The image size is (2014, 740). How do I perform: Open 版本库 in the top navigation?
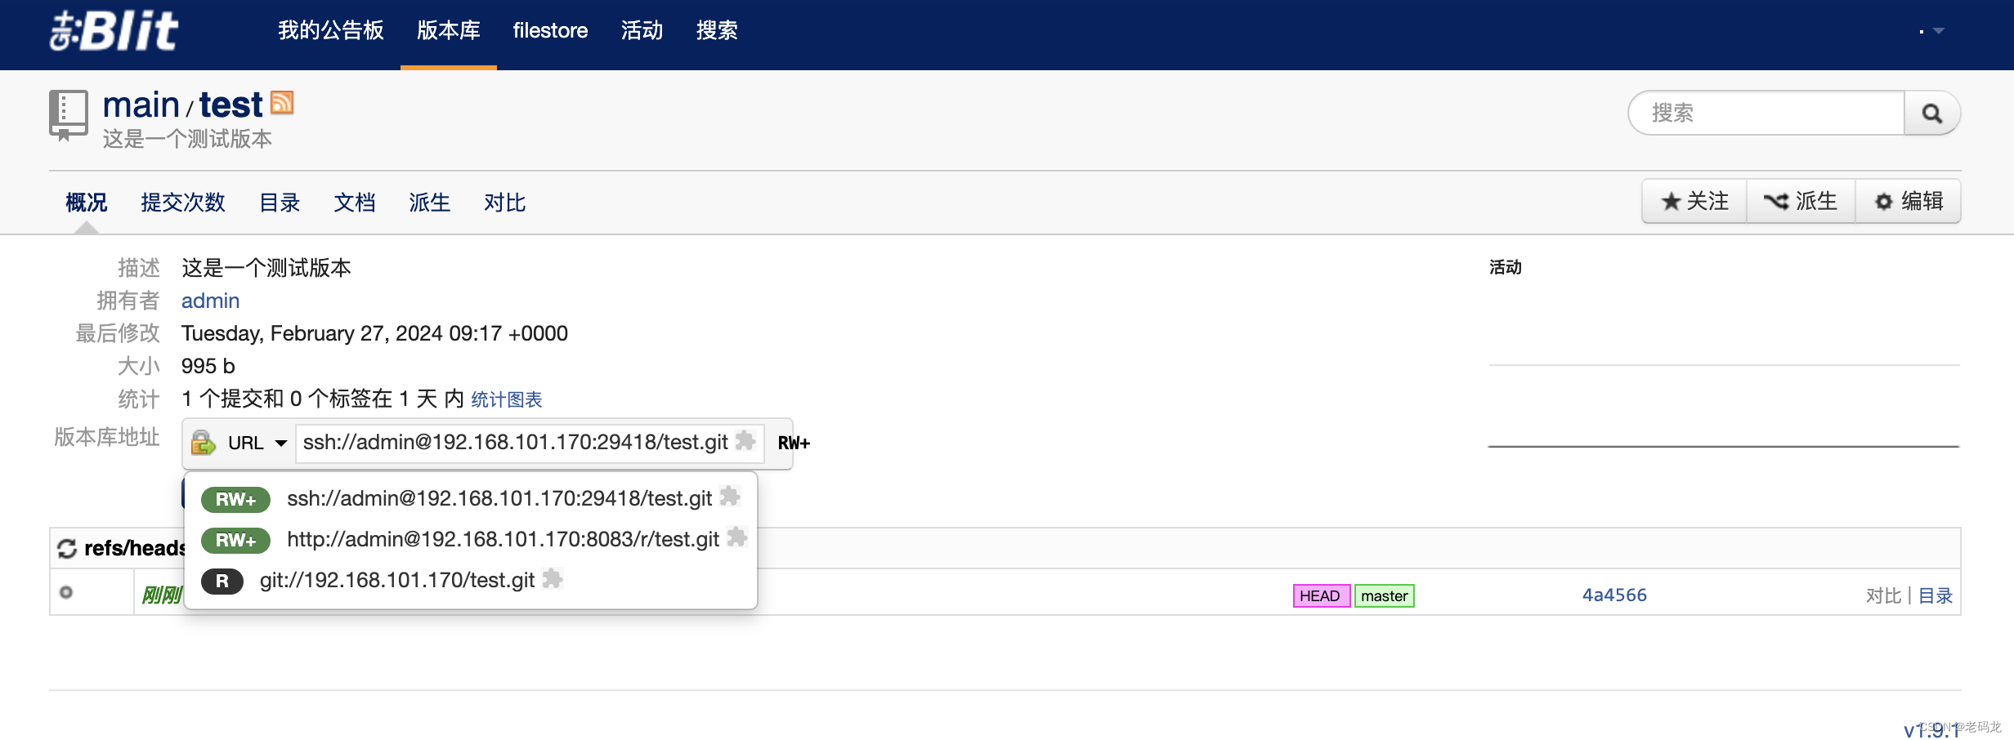point(448,31)
